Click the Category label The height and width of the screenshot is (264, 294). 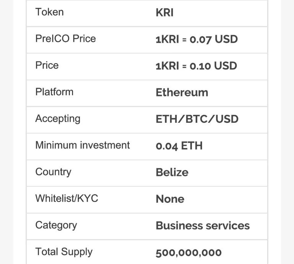coord(56,225)
